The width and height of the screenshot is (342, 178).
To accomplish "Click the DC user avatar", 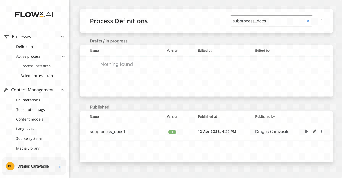I will [10, 166].
